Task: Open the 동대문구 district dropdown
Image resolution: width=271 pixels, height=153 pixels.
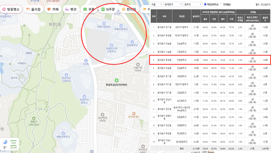Action: click(x=173, y=4)
